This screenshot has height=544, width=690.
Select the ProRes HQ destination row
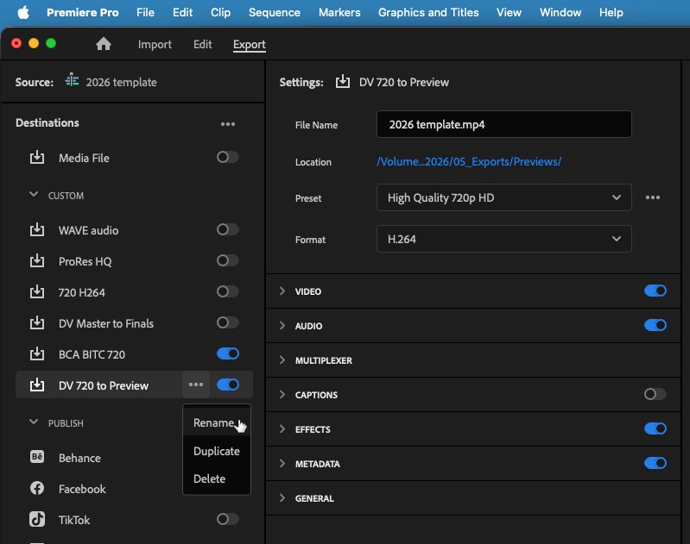click(x=134, y=261)
